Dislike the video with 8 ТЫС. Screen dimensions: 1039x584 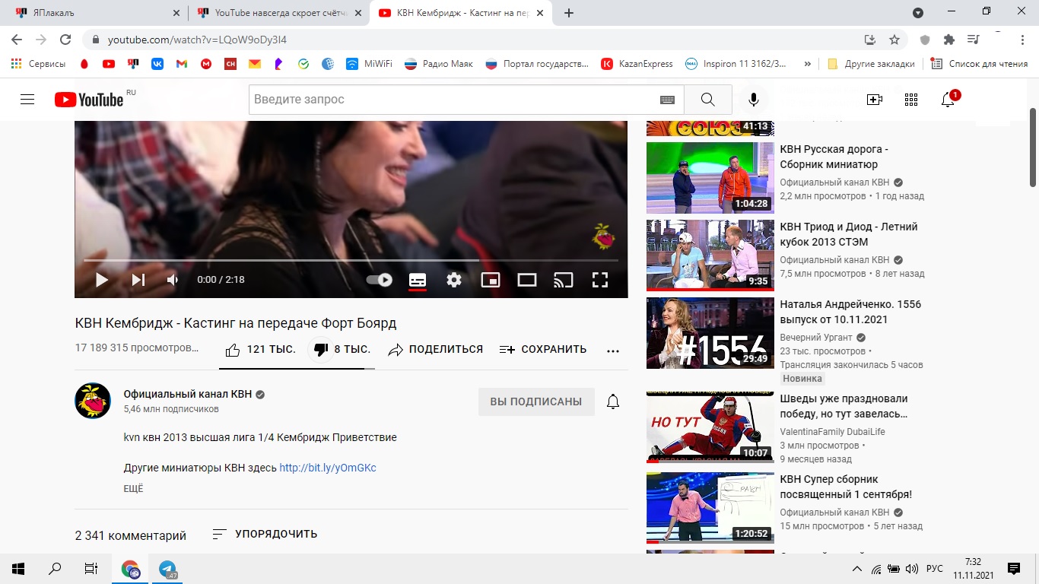342,350
